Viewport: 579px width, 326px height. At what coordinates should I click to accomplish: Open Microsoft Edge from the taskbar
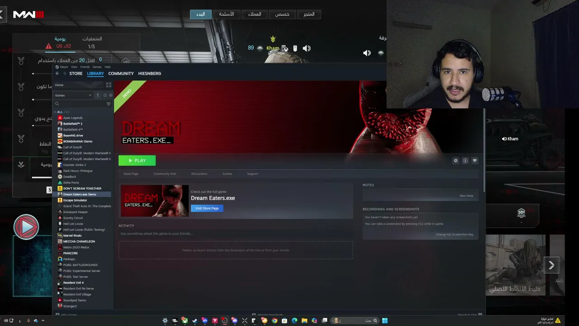[294, 321]
